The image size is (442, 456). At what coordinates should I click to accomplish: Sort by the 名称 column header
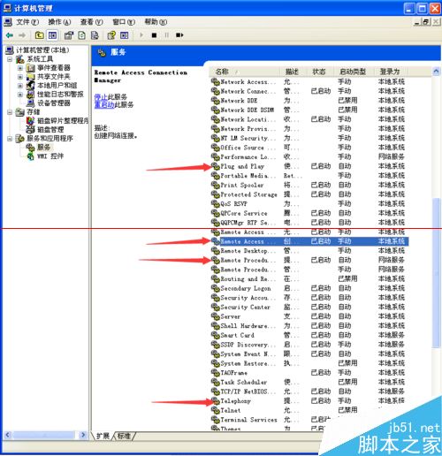244,72
